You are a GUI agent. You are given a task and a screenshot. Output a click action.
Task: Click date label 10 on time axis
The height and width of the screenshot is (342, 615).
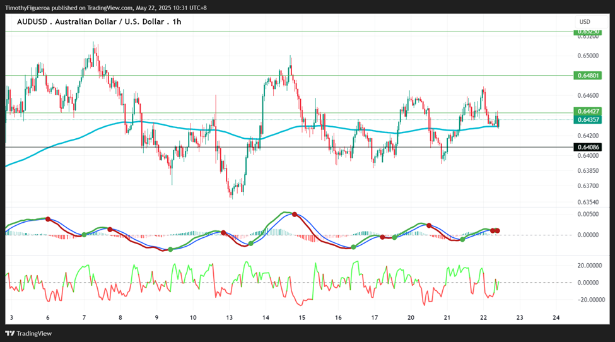click(x=193, y=317)
